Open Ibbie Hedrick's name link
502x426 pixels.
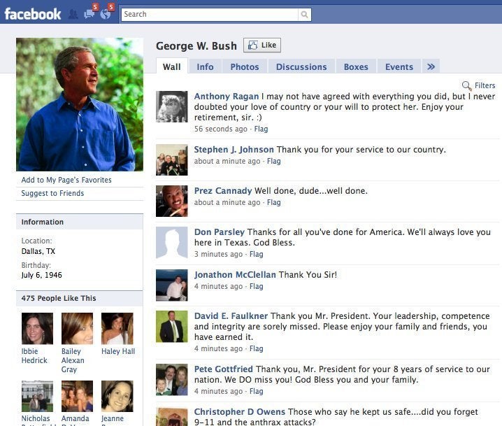(x=34, y=356)
